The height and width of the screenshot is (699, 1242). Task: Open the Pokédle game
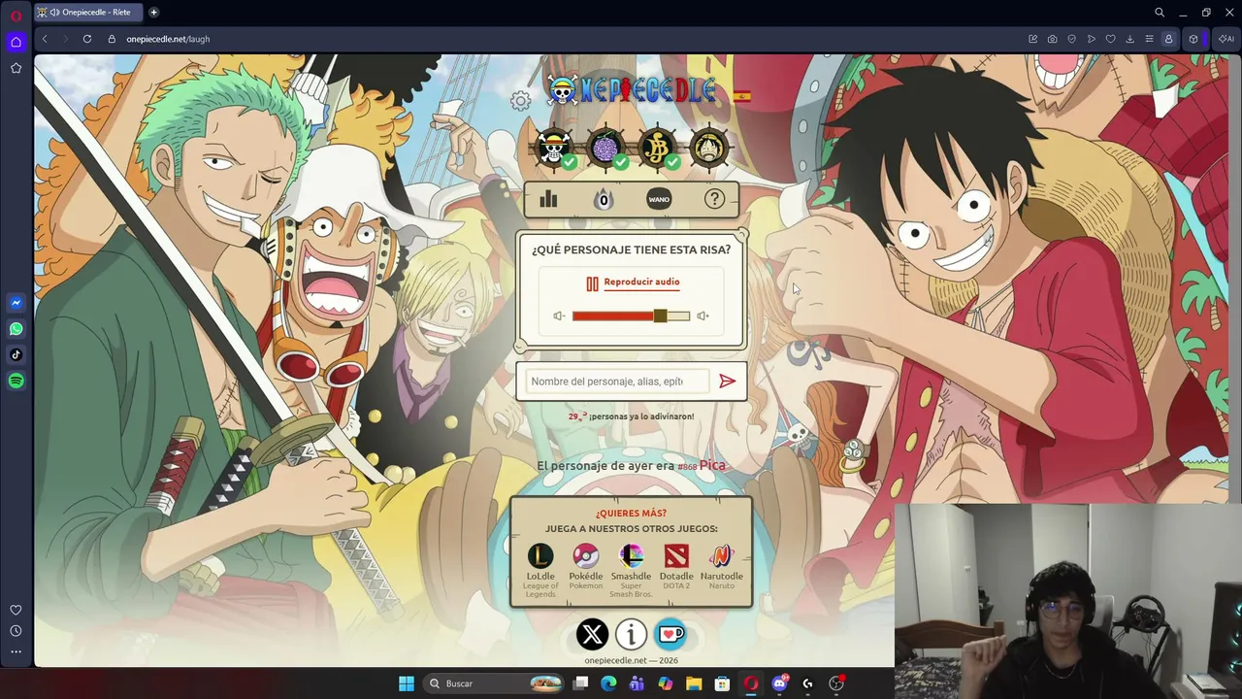tap(586, 567)
